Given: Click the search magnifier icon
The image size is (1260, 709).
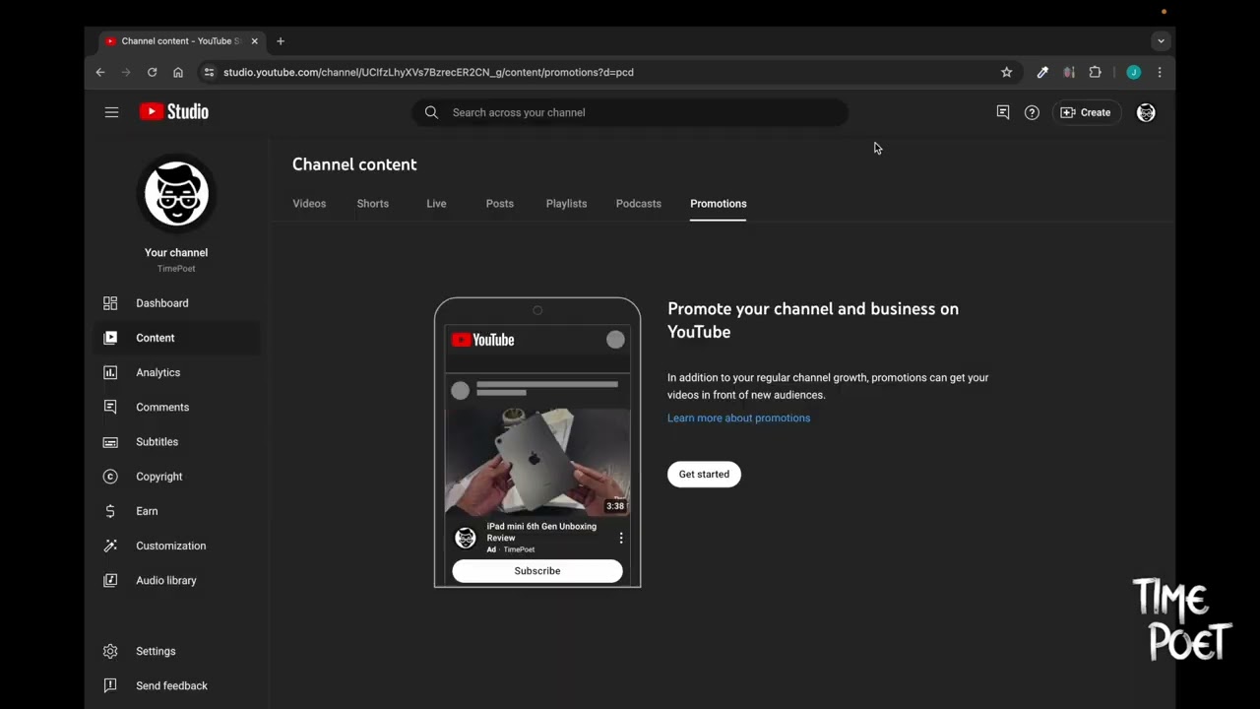Looking at the screenshot, I should pos(431,112).
